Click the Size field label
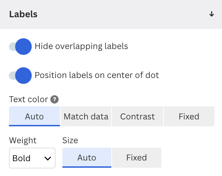This screenshot has height=176, width=222. [70, 140]
